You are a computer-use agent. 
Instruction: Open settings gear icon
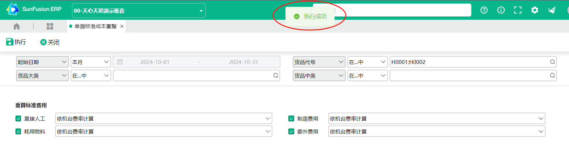(x=535, y=10)
